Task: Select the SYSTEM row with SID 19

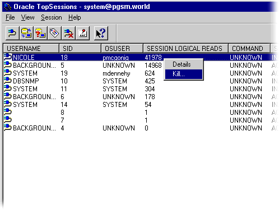Action: tap(141, 73)
